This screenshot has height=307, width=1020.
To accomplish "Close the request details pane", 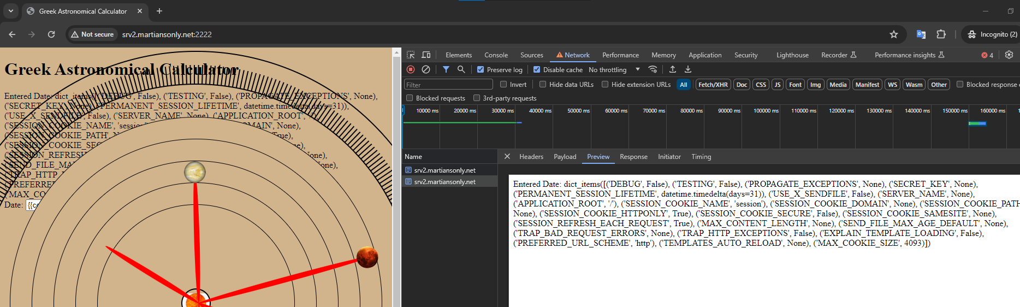I will 507,156.
